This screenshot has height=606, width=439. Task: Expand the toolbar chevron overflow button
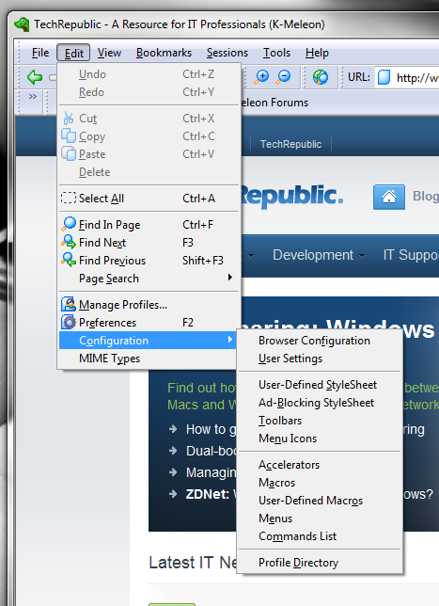point(33,97)
